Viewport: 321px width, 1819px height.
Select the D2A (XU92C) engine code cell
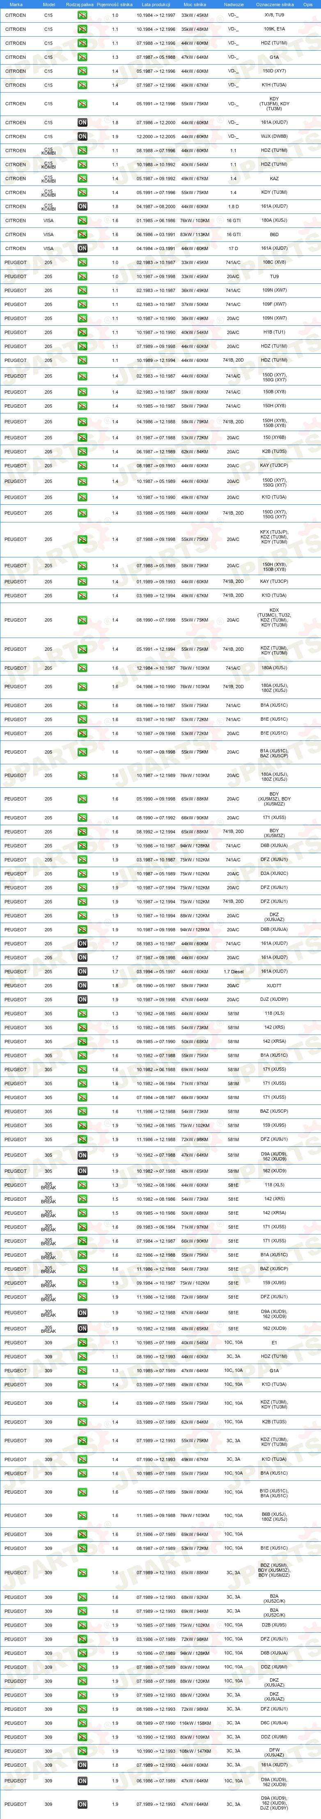pos(275,873)
